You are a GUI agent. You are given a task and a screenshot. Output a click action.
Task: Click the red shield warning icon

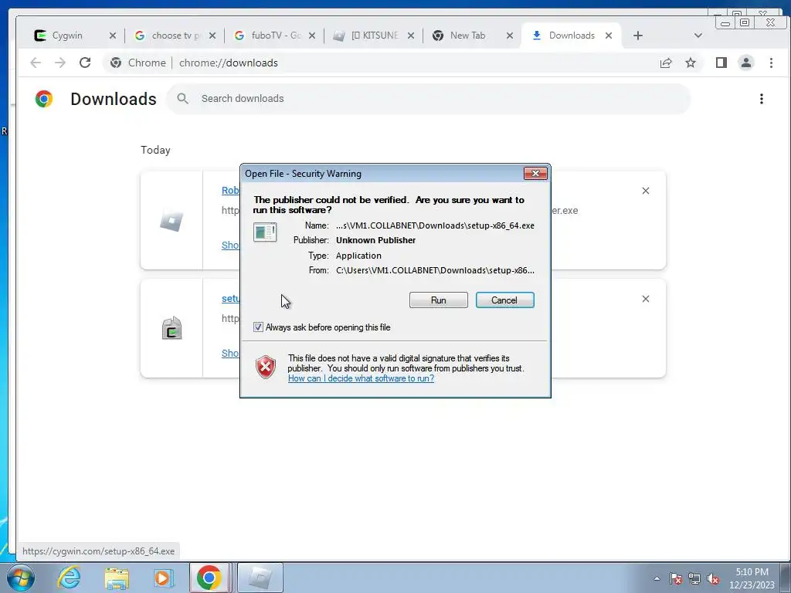[x=266, y=367]
